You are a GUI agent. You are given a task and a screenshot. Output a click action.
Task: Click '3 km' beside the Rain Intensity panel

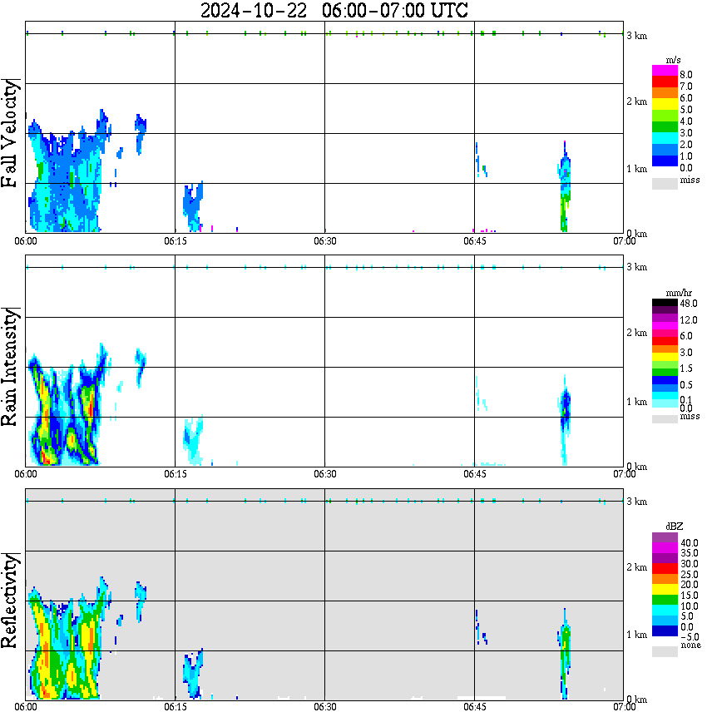coord(636,267)
